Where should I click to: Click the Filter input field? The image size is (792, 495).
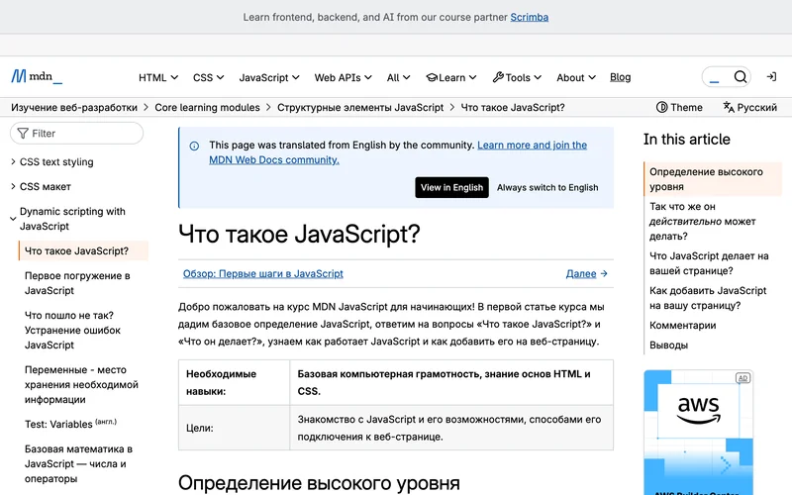pos(77,134)
